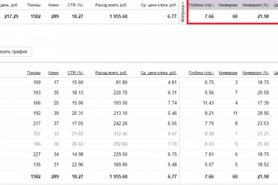Screen dimensions: 278x185
Task: Select the '166' impressions cell
Action: point(37,103)
